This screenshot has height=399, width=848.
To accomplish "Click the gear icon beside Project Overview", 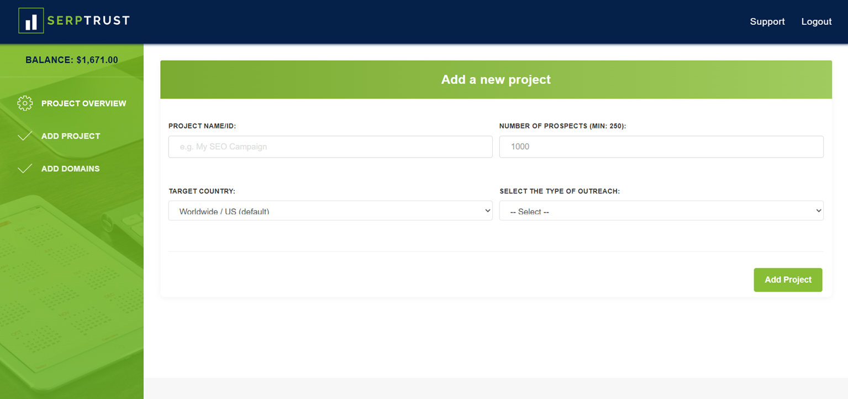I will pos(25,103).
